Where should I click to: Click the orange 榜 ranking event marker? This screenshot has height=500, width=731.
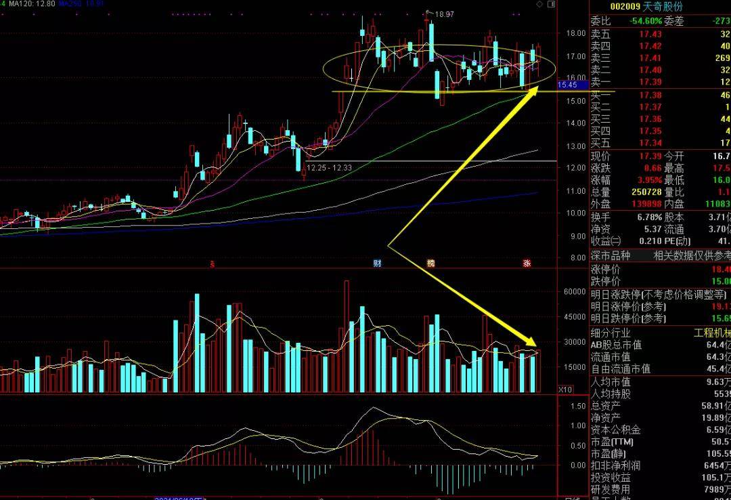click(x=430, y=263)
